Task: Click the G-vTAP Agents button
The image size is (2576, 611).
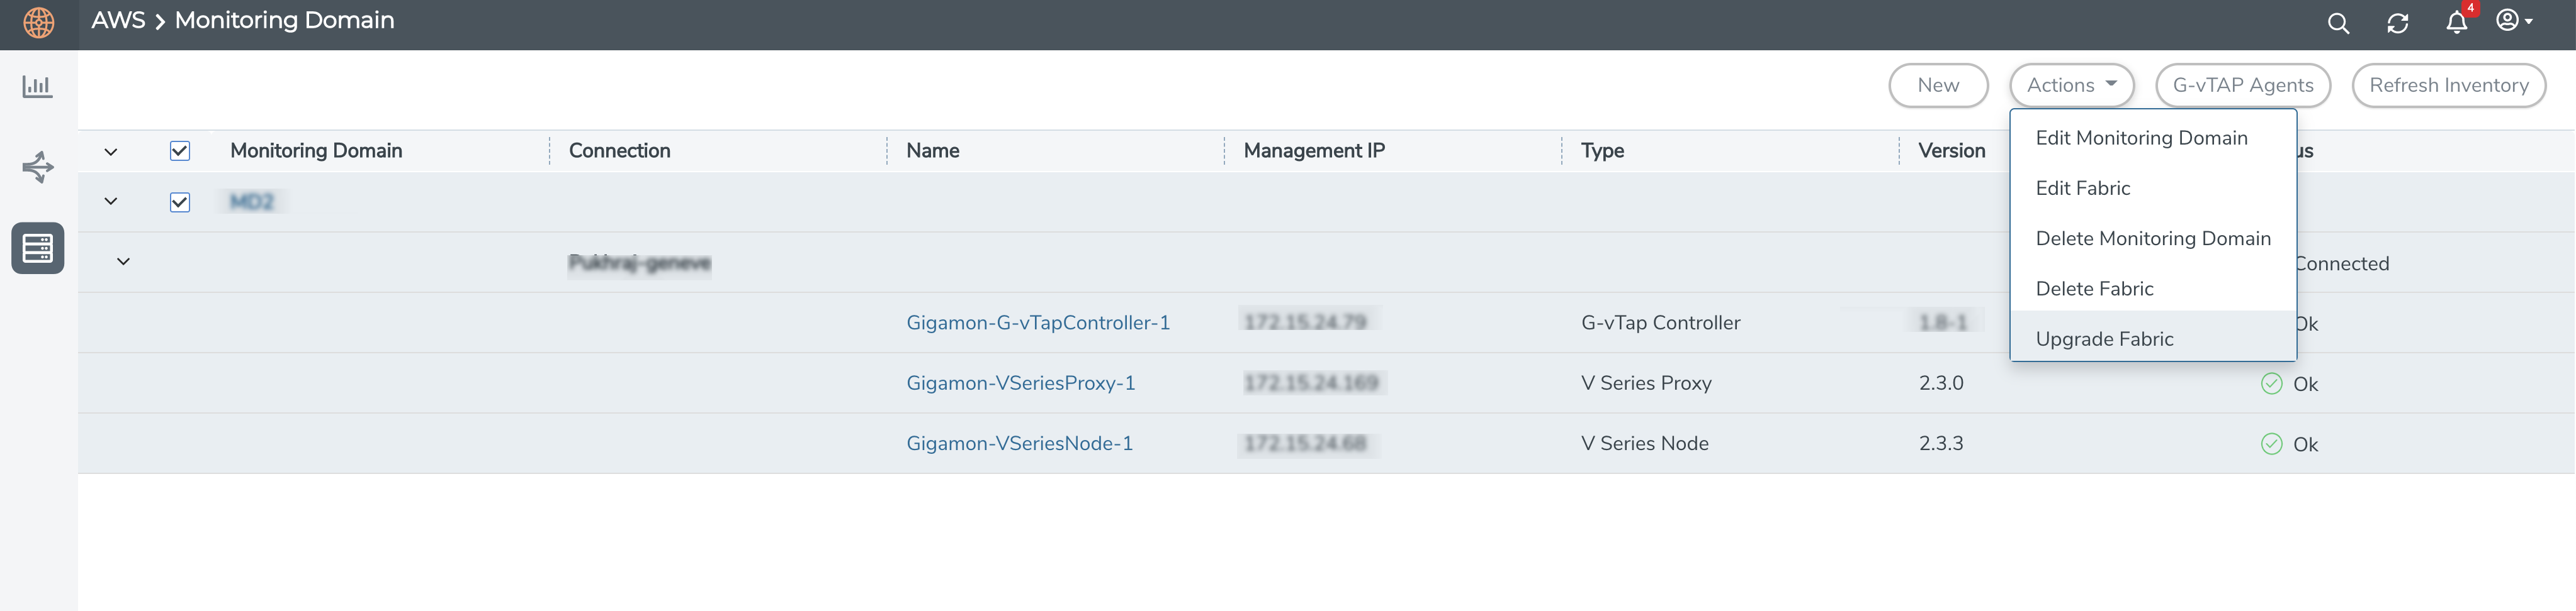Action: pos(2242,86)
